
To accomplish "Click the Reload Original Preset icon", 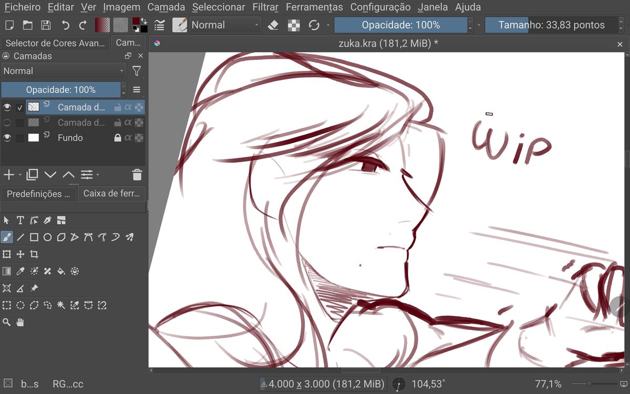I will pyautogui.click(x=314, y=25).
